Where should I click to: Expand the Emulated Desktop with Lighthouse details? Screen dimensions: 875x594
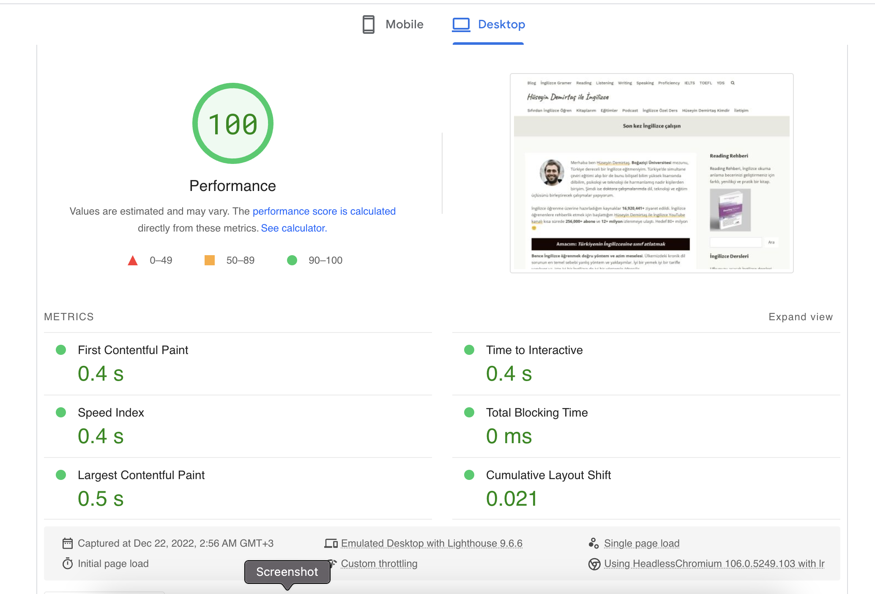point(432,543)
